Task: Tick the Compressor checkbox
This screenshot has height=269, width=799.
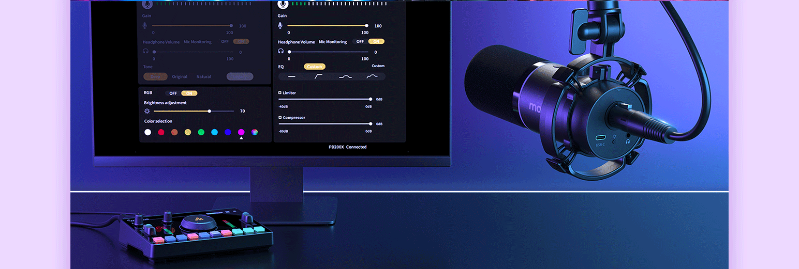Action: click(x=280, y=118)
